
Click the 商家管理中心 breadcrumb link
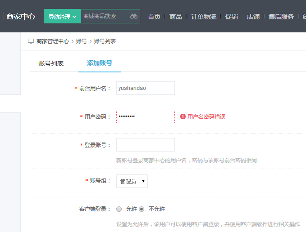[53, 41]
